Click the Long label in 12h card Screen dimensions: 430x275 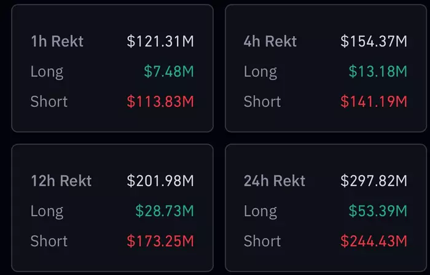pyautogui.click(x=47, y=211)
